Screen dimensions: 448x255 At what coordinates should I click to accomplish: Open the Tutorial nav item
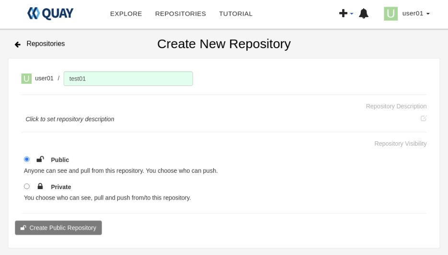tap(236, 14)
